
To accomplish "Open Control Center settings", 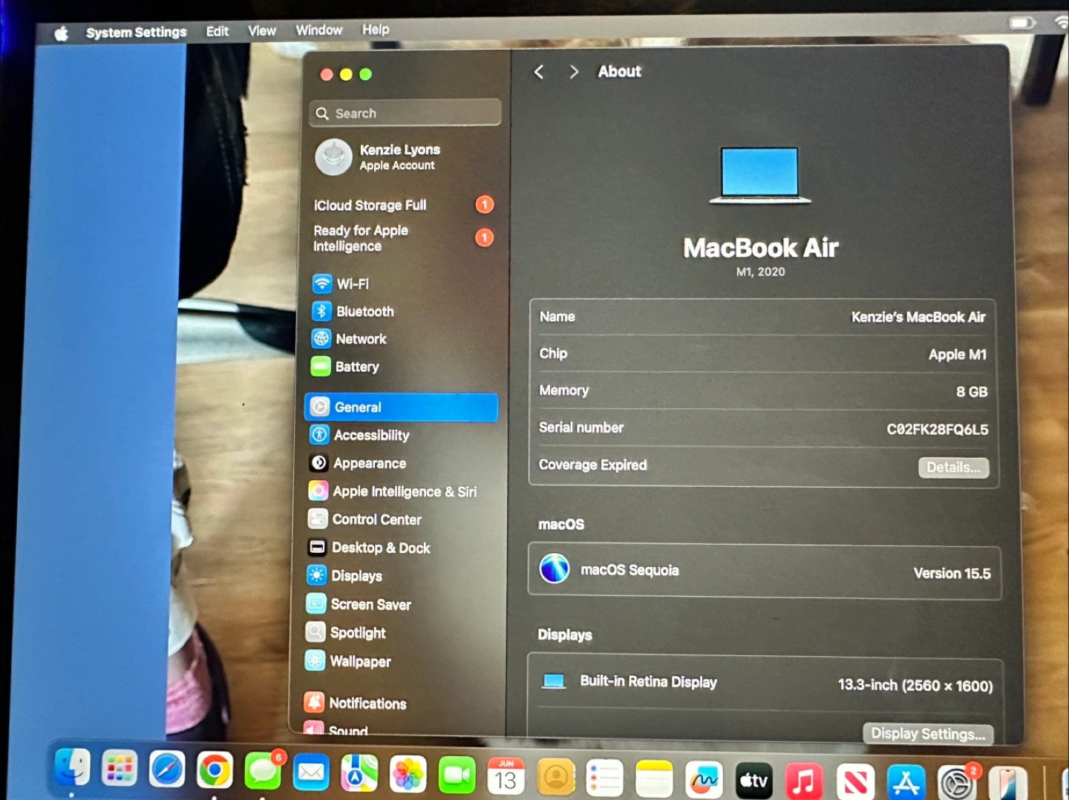I will 365,519.
